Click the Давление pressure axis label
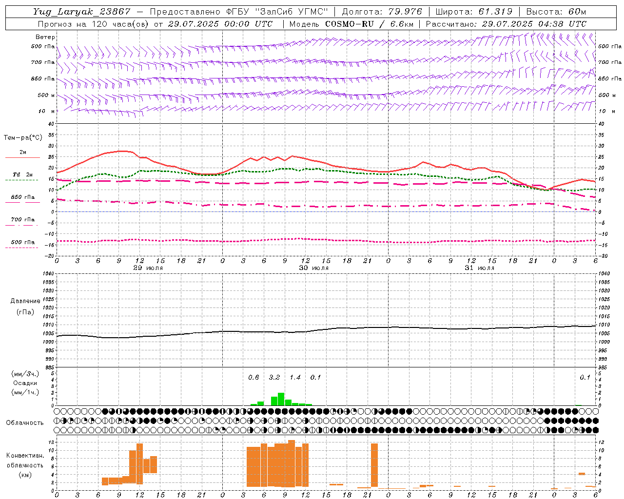This screenshot has height=499, width=624. 25,301
